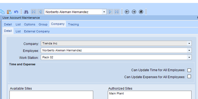Click the Forward circular arrow icon

[x=134, y=12]
